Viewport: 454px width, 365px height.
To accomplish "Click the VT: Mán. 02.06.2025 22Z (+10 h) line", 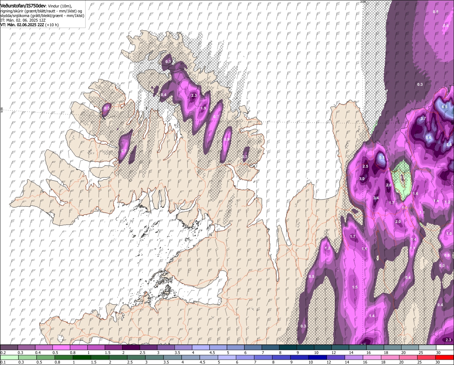I will tap(30, 25).
